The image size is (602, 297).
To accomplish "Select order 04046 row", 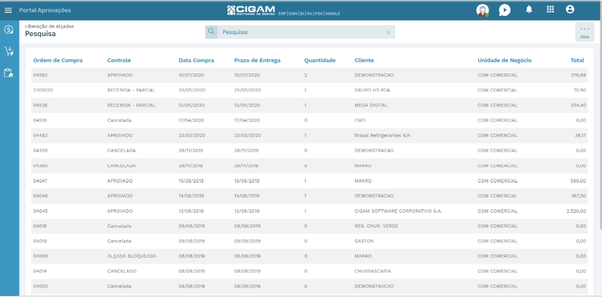I will click(309, 196).
